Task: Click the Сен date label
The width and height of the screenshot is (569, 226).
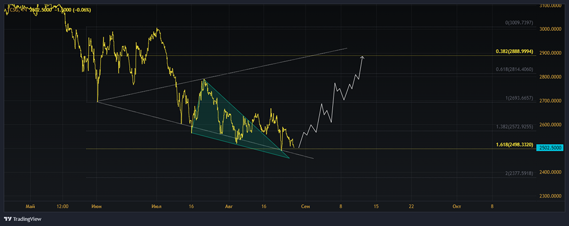Action: (x=305, y=207)
